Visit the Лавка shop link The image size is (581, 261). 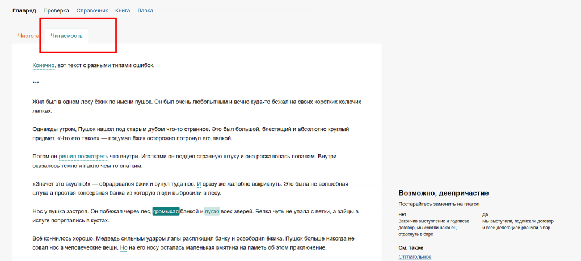(145, 10)
